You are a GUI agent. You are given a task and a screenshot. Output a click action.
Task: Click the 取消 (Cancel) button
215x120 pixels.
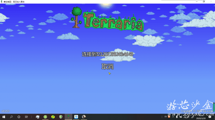[107, 67]
